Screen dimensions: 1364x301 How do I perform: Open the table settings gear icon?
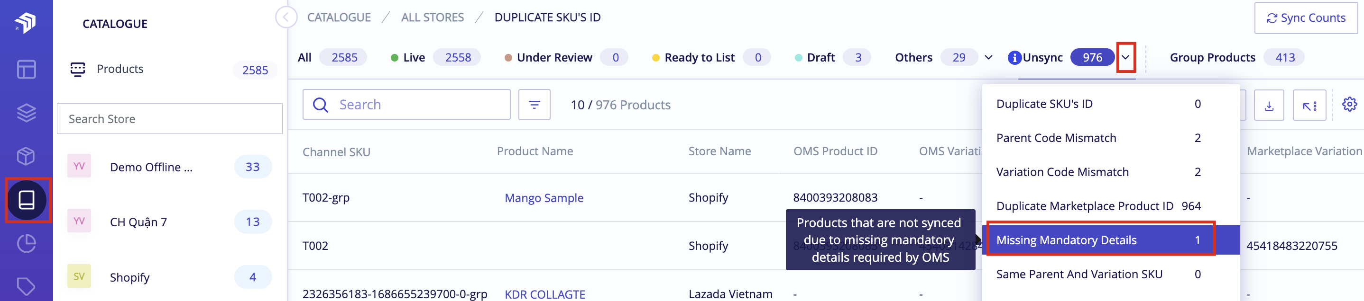[1349, 105]
